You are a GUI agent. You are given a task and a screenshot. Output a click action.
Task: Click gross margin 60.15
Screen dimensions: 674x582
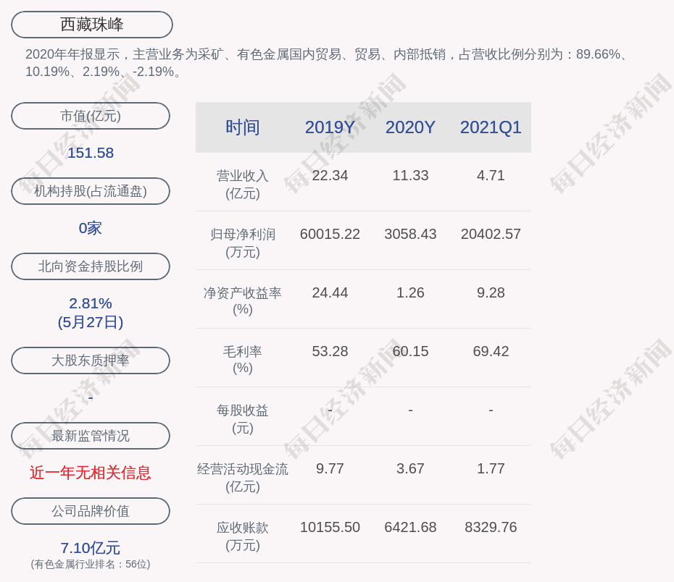(410, 352)
